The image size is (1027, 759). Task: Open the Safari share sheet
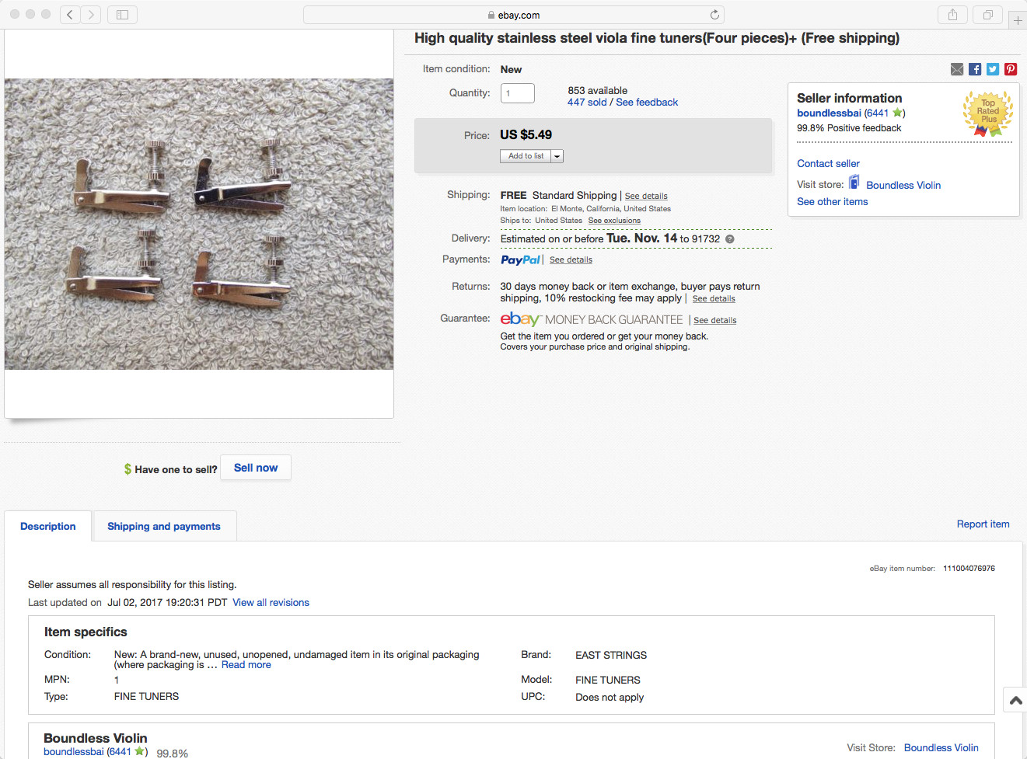(952, 15)
